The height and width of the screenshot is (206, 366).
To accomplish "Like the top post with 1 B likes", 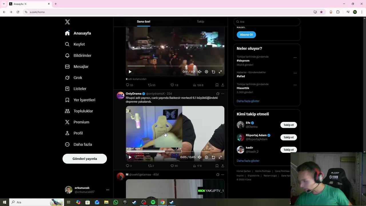I will coord(174,85).
